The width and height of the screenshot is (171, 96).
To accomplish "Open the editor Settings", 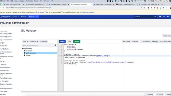I will pos(155,42).
